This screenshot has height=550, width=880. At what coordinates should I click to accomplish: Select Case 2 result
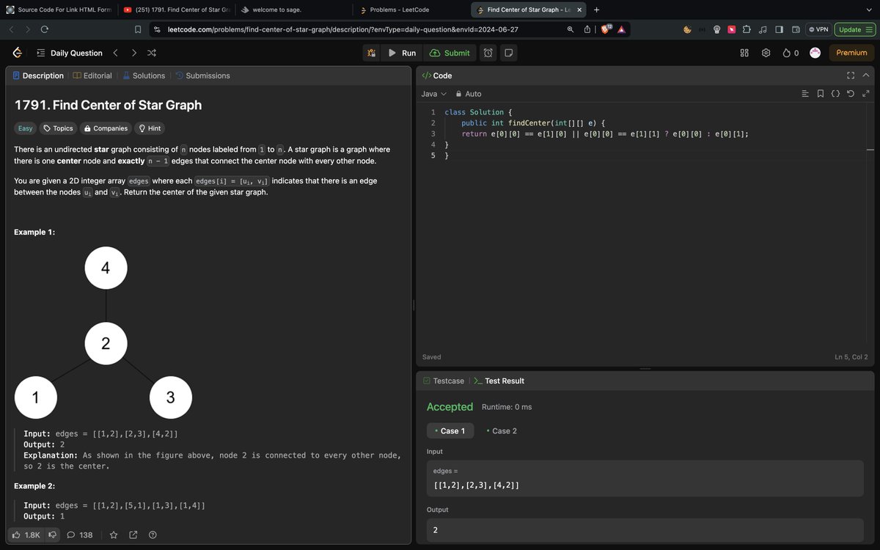502,430
